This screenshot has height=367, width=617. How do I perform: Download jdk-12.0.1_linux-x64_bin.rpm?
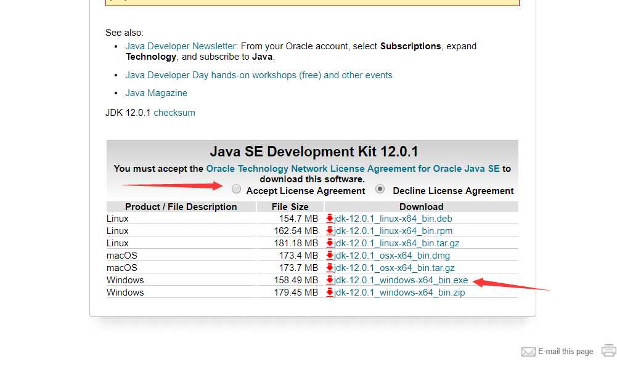click(x=393, y=231)
